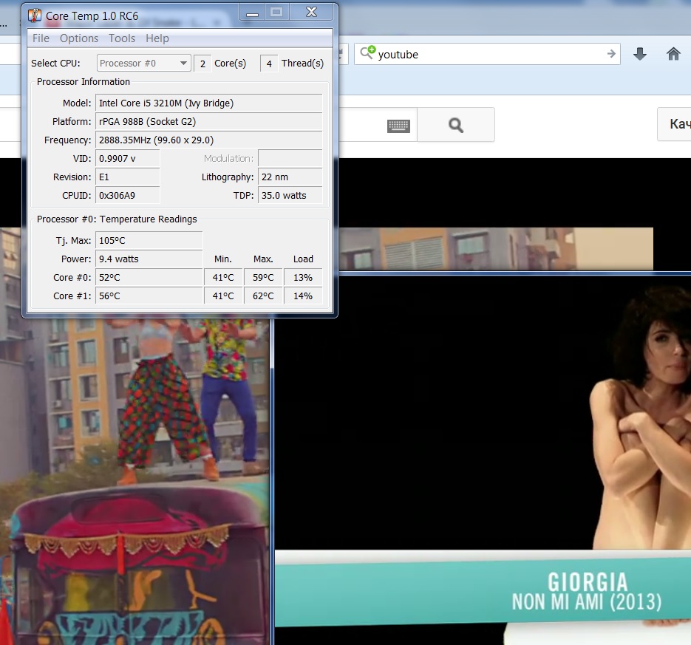
Task: Open the File menu
Action: [41, 38]
